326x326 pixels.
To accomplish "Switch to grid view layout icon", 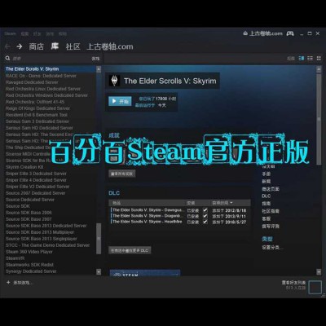I will click(319, 58).
